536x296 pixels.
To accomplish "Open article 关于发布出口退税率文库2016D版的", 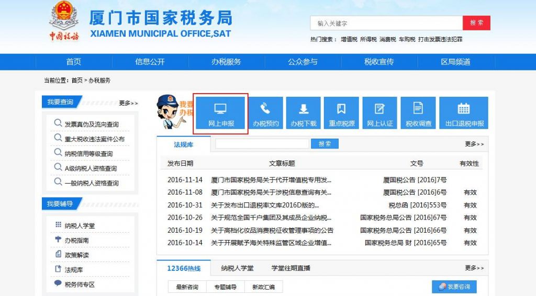I will tap(265, 205).
